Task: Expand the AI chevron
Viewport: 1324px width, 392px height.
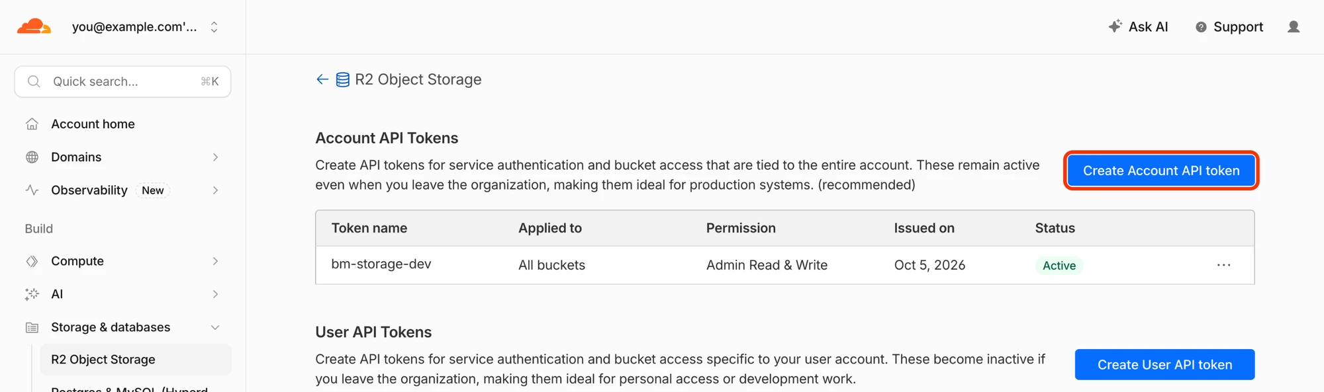Action: coord(215,294)
